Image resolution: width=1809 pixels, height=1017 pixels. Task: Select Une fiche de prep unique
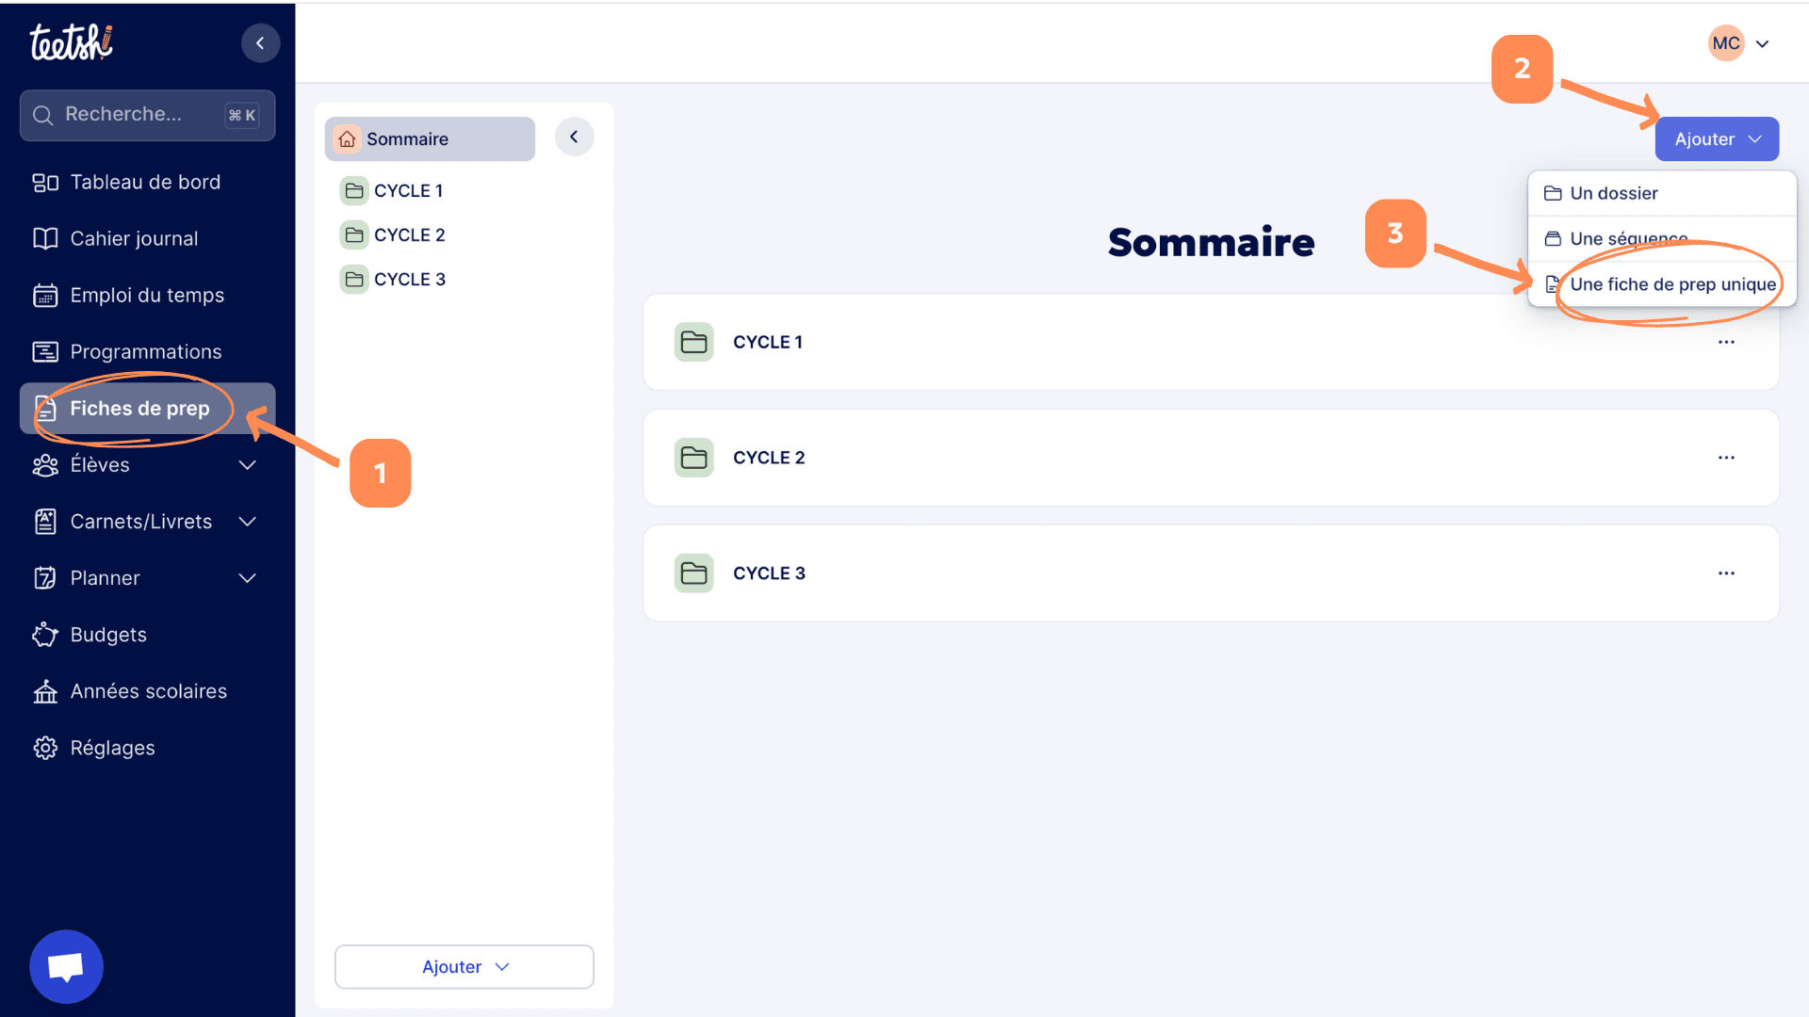[1671, 284]
